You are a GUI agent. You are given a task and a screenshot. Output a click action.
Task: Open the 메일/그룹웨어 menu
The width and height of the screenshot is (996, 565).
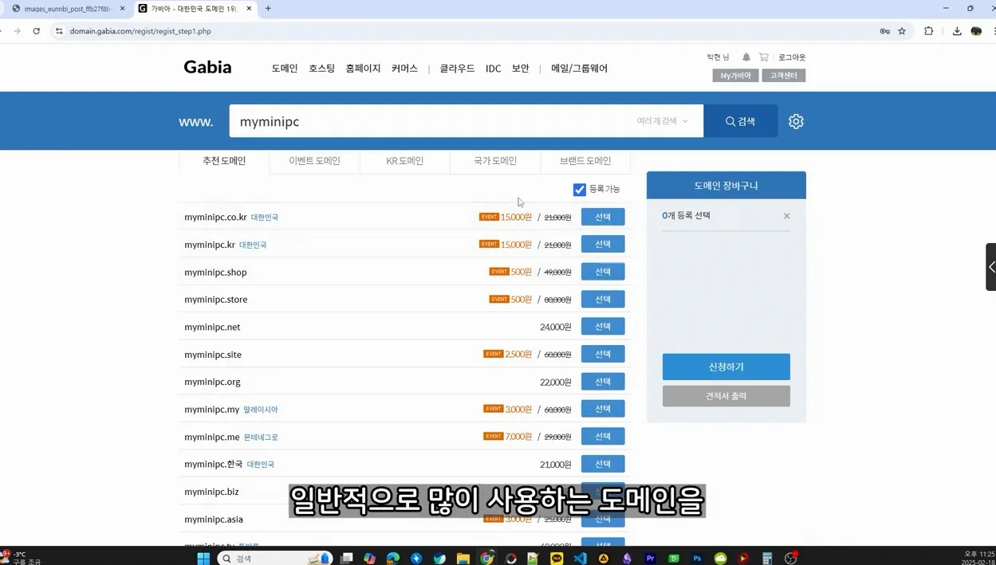[x=579, y=69]
